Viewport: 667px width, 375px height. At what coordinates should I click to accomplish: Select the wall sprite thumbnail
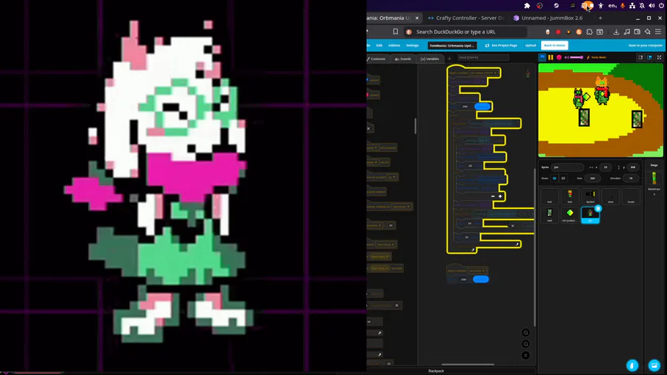pos(549,214)
